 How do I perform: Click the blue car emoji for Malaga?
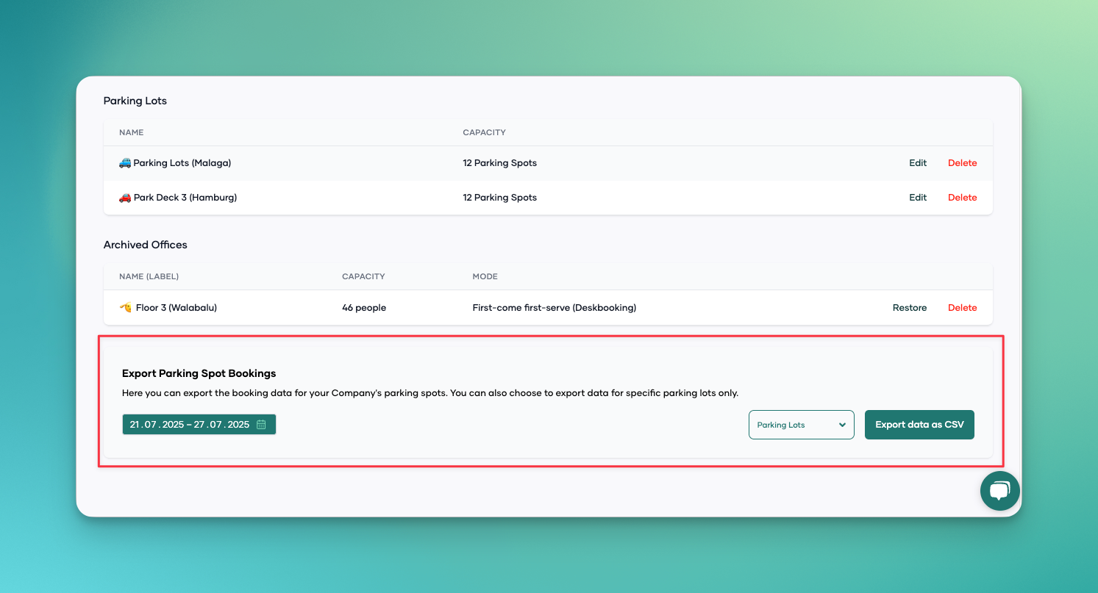125,163
